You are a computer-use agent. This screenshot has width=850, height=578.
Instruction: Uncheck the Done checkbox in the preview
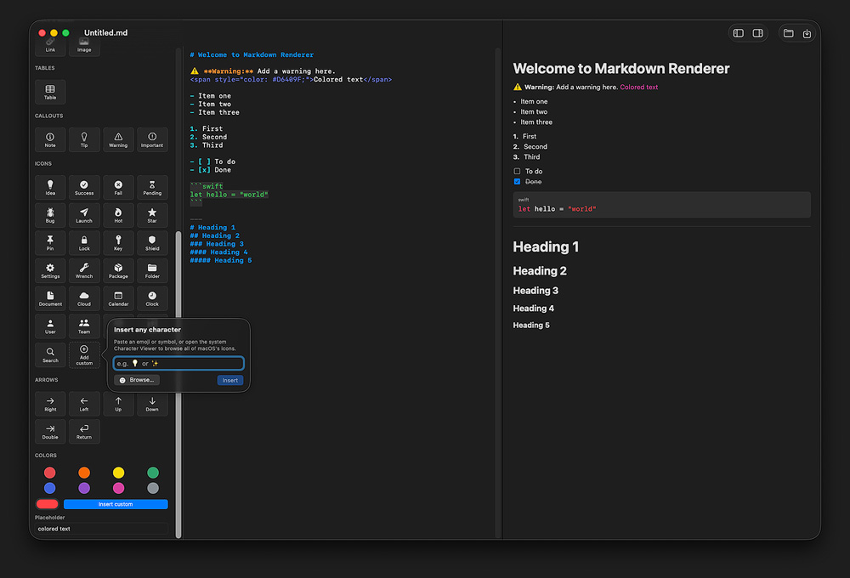coord(517,182)
